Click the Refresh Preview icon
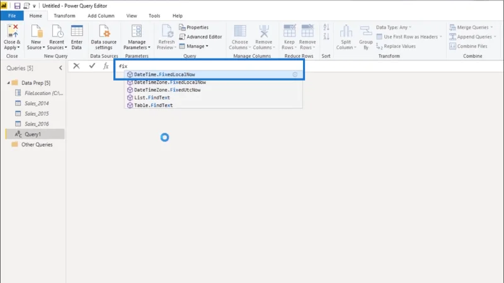 [167, 31]
